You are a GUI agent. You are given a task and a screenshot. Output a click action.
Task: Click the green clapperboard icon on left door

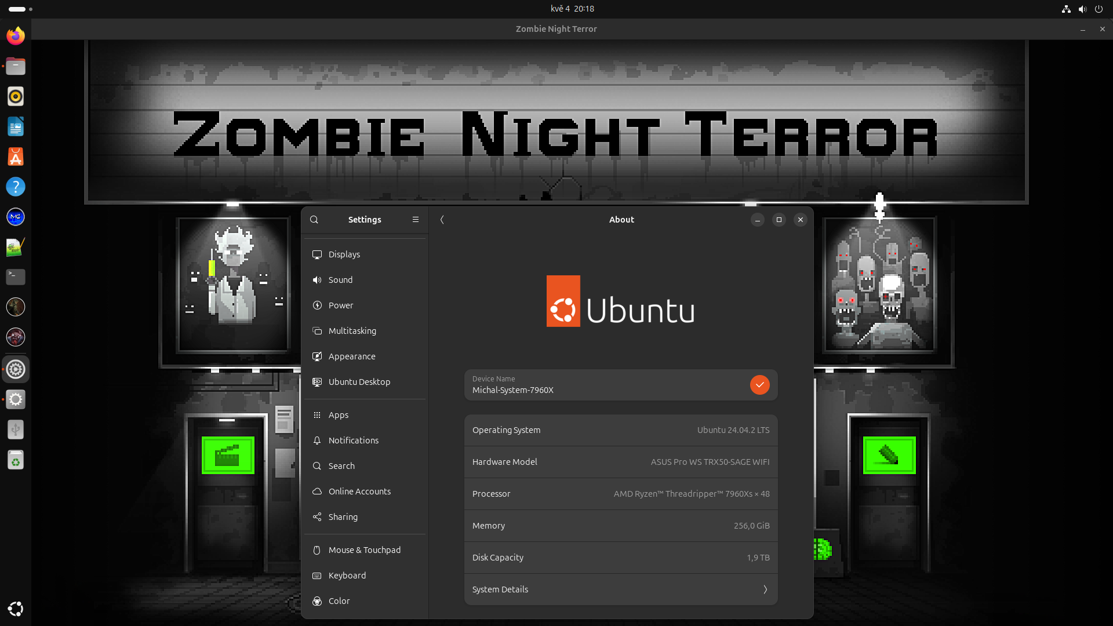pos(228,456)
